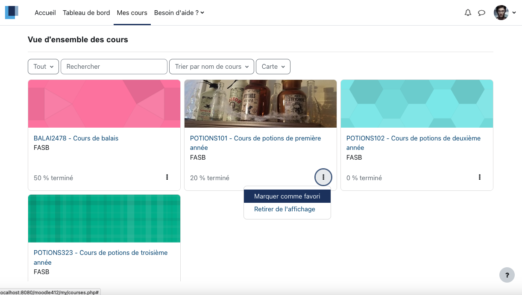The height and width of the screenshot is (295, 522).
Task: Go to the "Tableau de bord" tab
Action: tap(86, 13)
